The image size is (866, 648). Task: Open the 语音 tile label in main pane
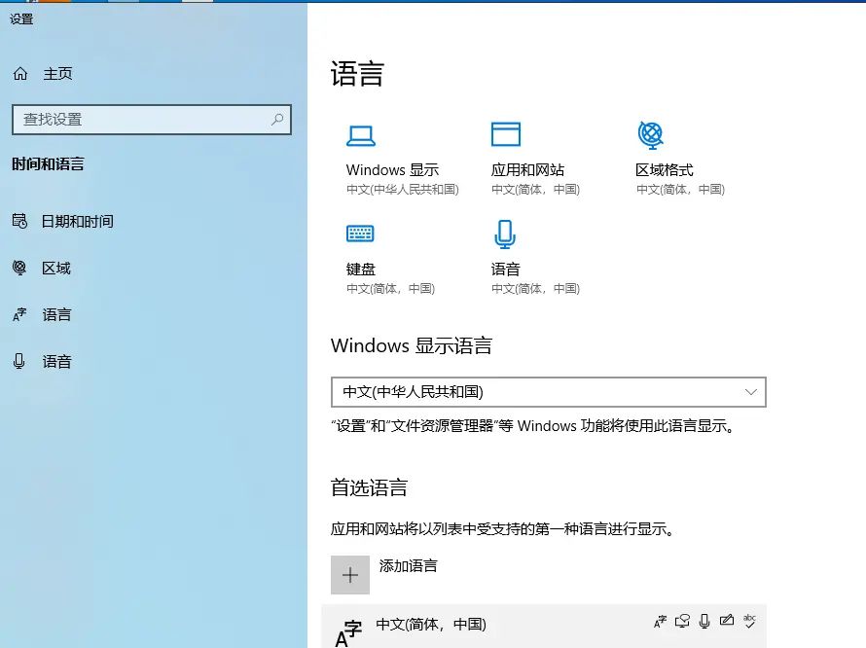click(x=505, y=270)
